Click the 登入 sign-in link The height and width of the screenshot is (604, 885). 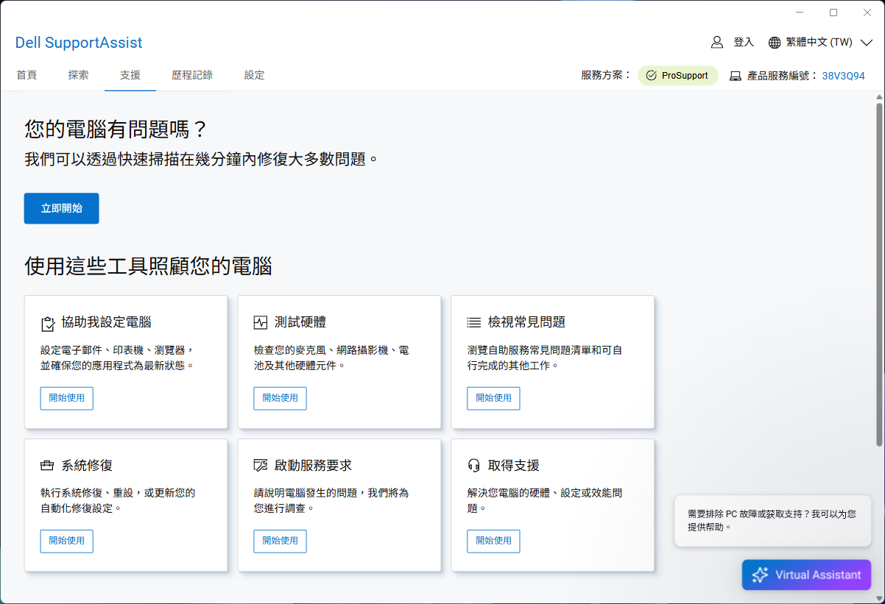744,42
